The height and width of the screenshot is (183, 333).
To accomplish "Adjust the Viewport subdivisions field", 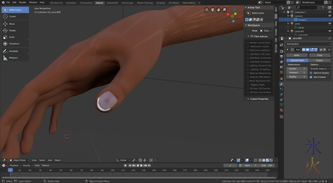I will point(297,73).
